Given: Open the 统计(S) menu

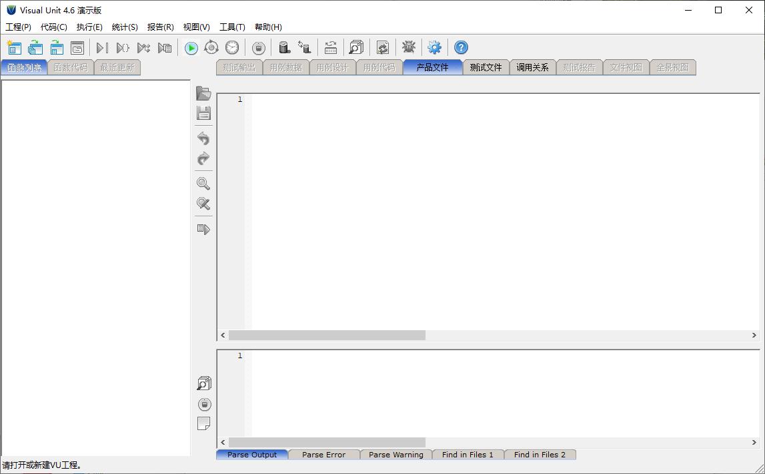Looking at the screenshot, I should coord(125,27).
